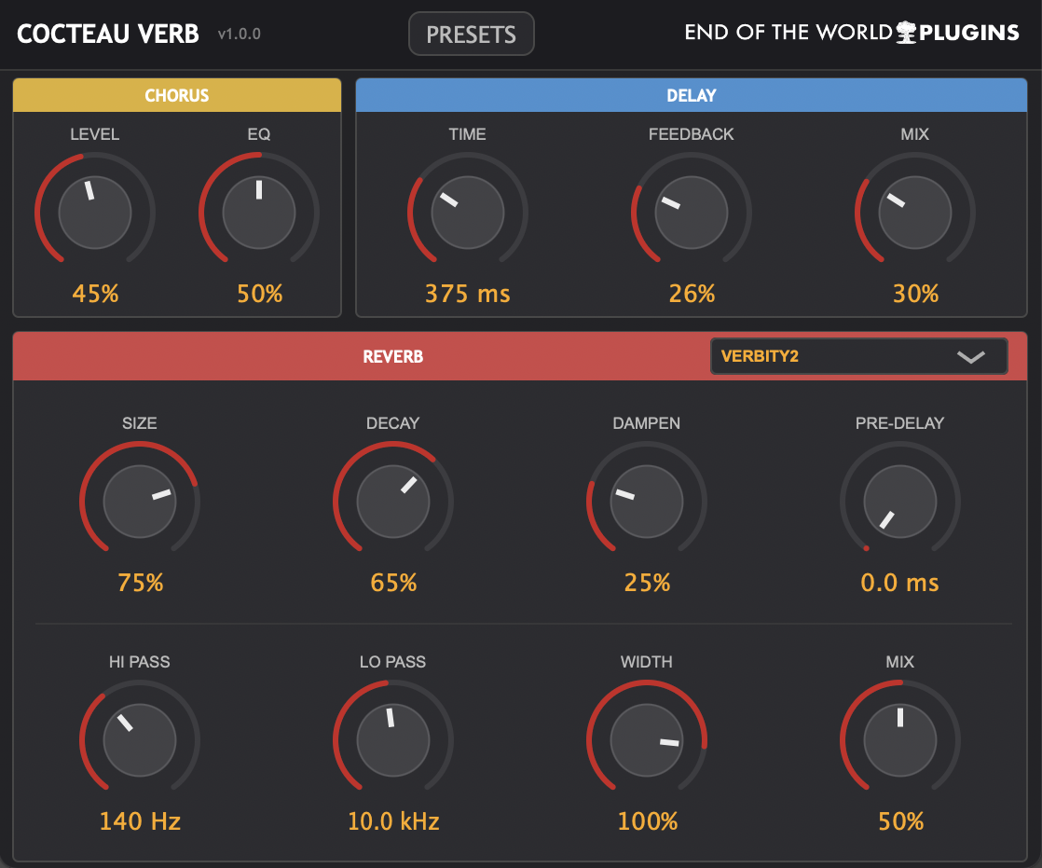Click the REVERB section header
The image size is (1042, 868).
(x=392, y=356)
